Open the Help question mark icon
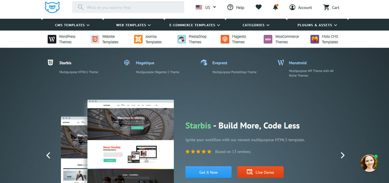Image resolution: width=389 pixels, height=183 pixels. point(230,7)
